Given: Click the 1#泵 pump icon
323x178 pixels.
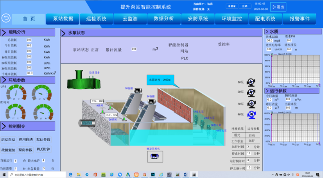Looking at the screenshot, I should point(252,82).
